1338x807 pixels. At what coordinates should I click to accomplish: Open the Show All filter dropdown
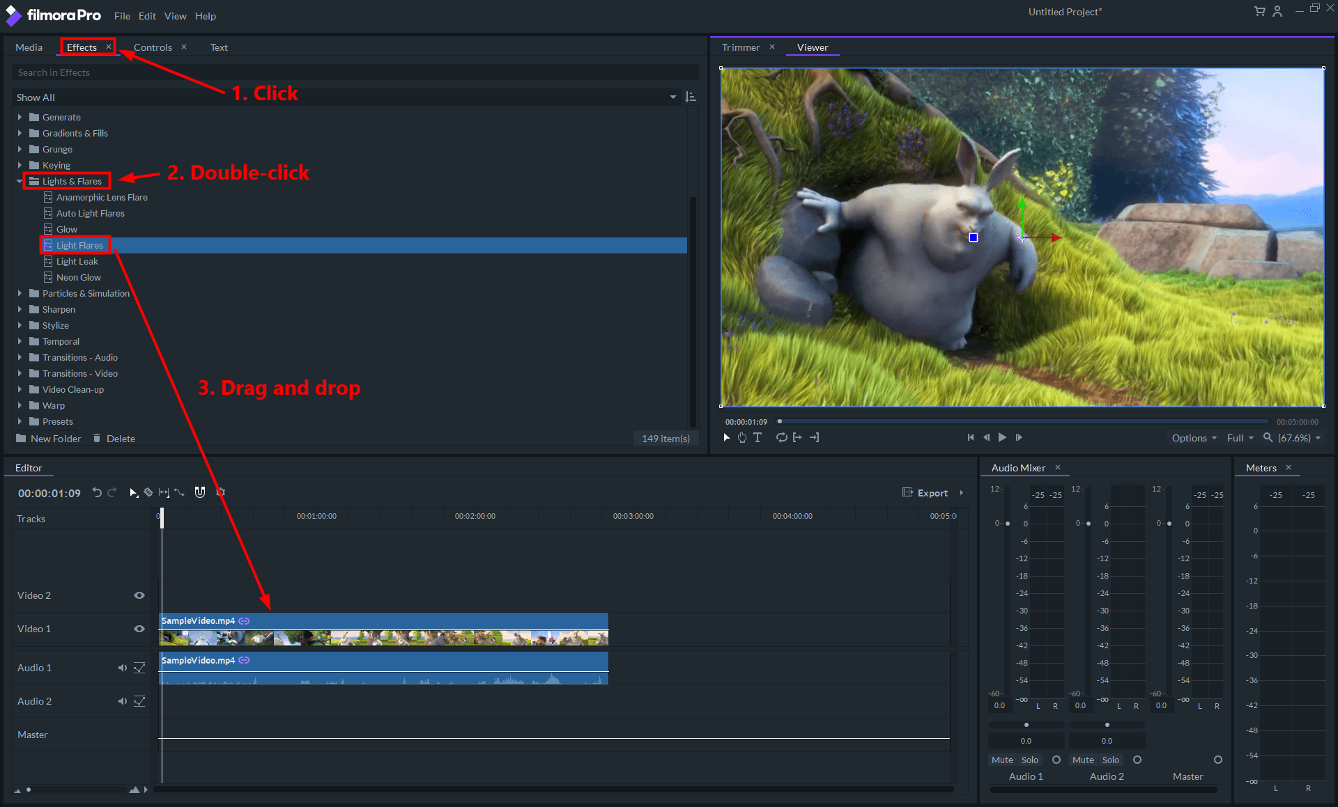point(672,97)
